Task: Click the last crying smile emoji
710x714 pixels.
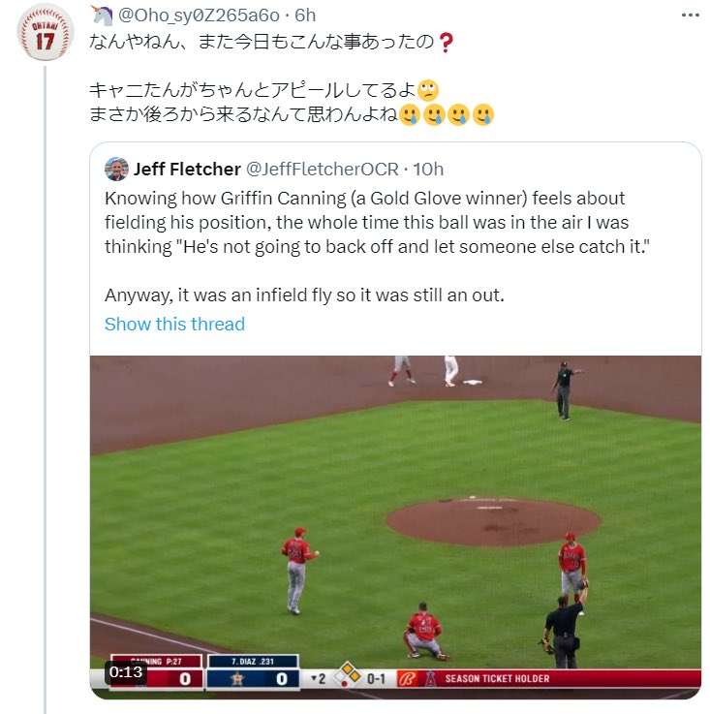Action: 482,114
